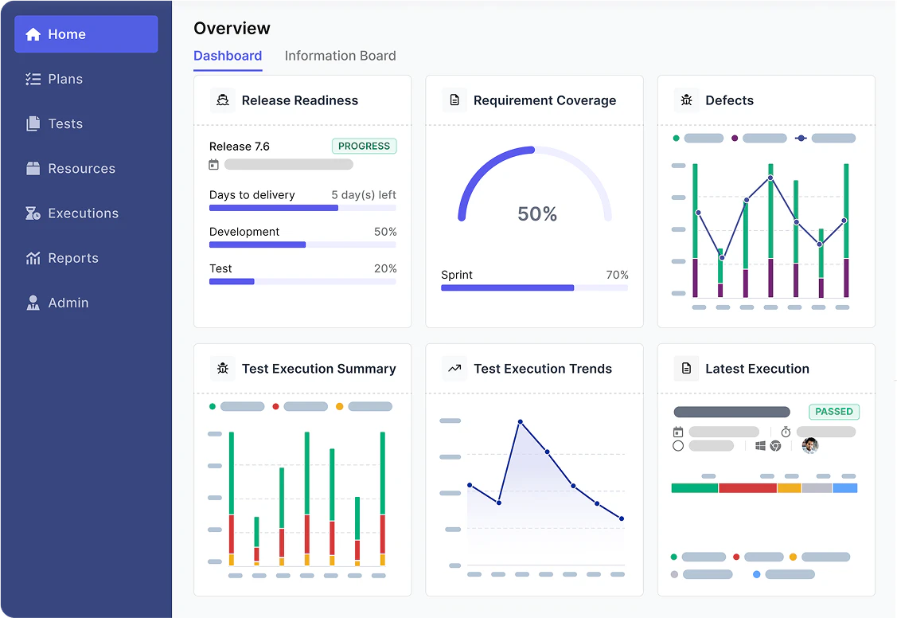Click the Chrome browser icon in Latest Execution
Screen dimensions: 897x618
click(775, 446)
